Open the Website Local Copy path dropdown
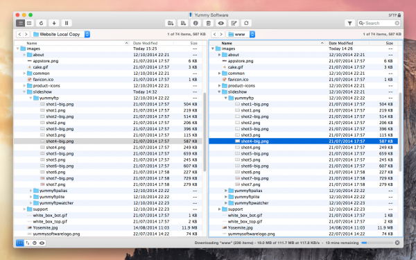The height and width of the screenshot is (260, 416). click(60, 34)
